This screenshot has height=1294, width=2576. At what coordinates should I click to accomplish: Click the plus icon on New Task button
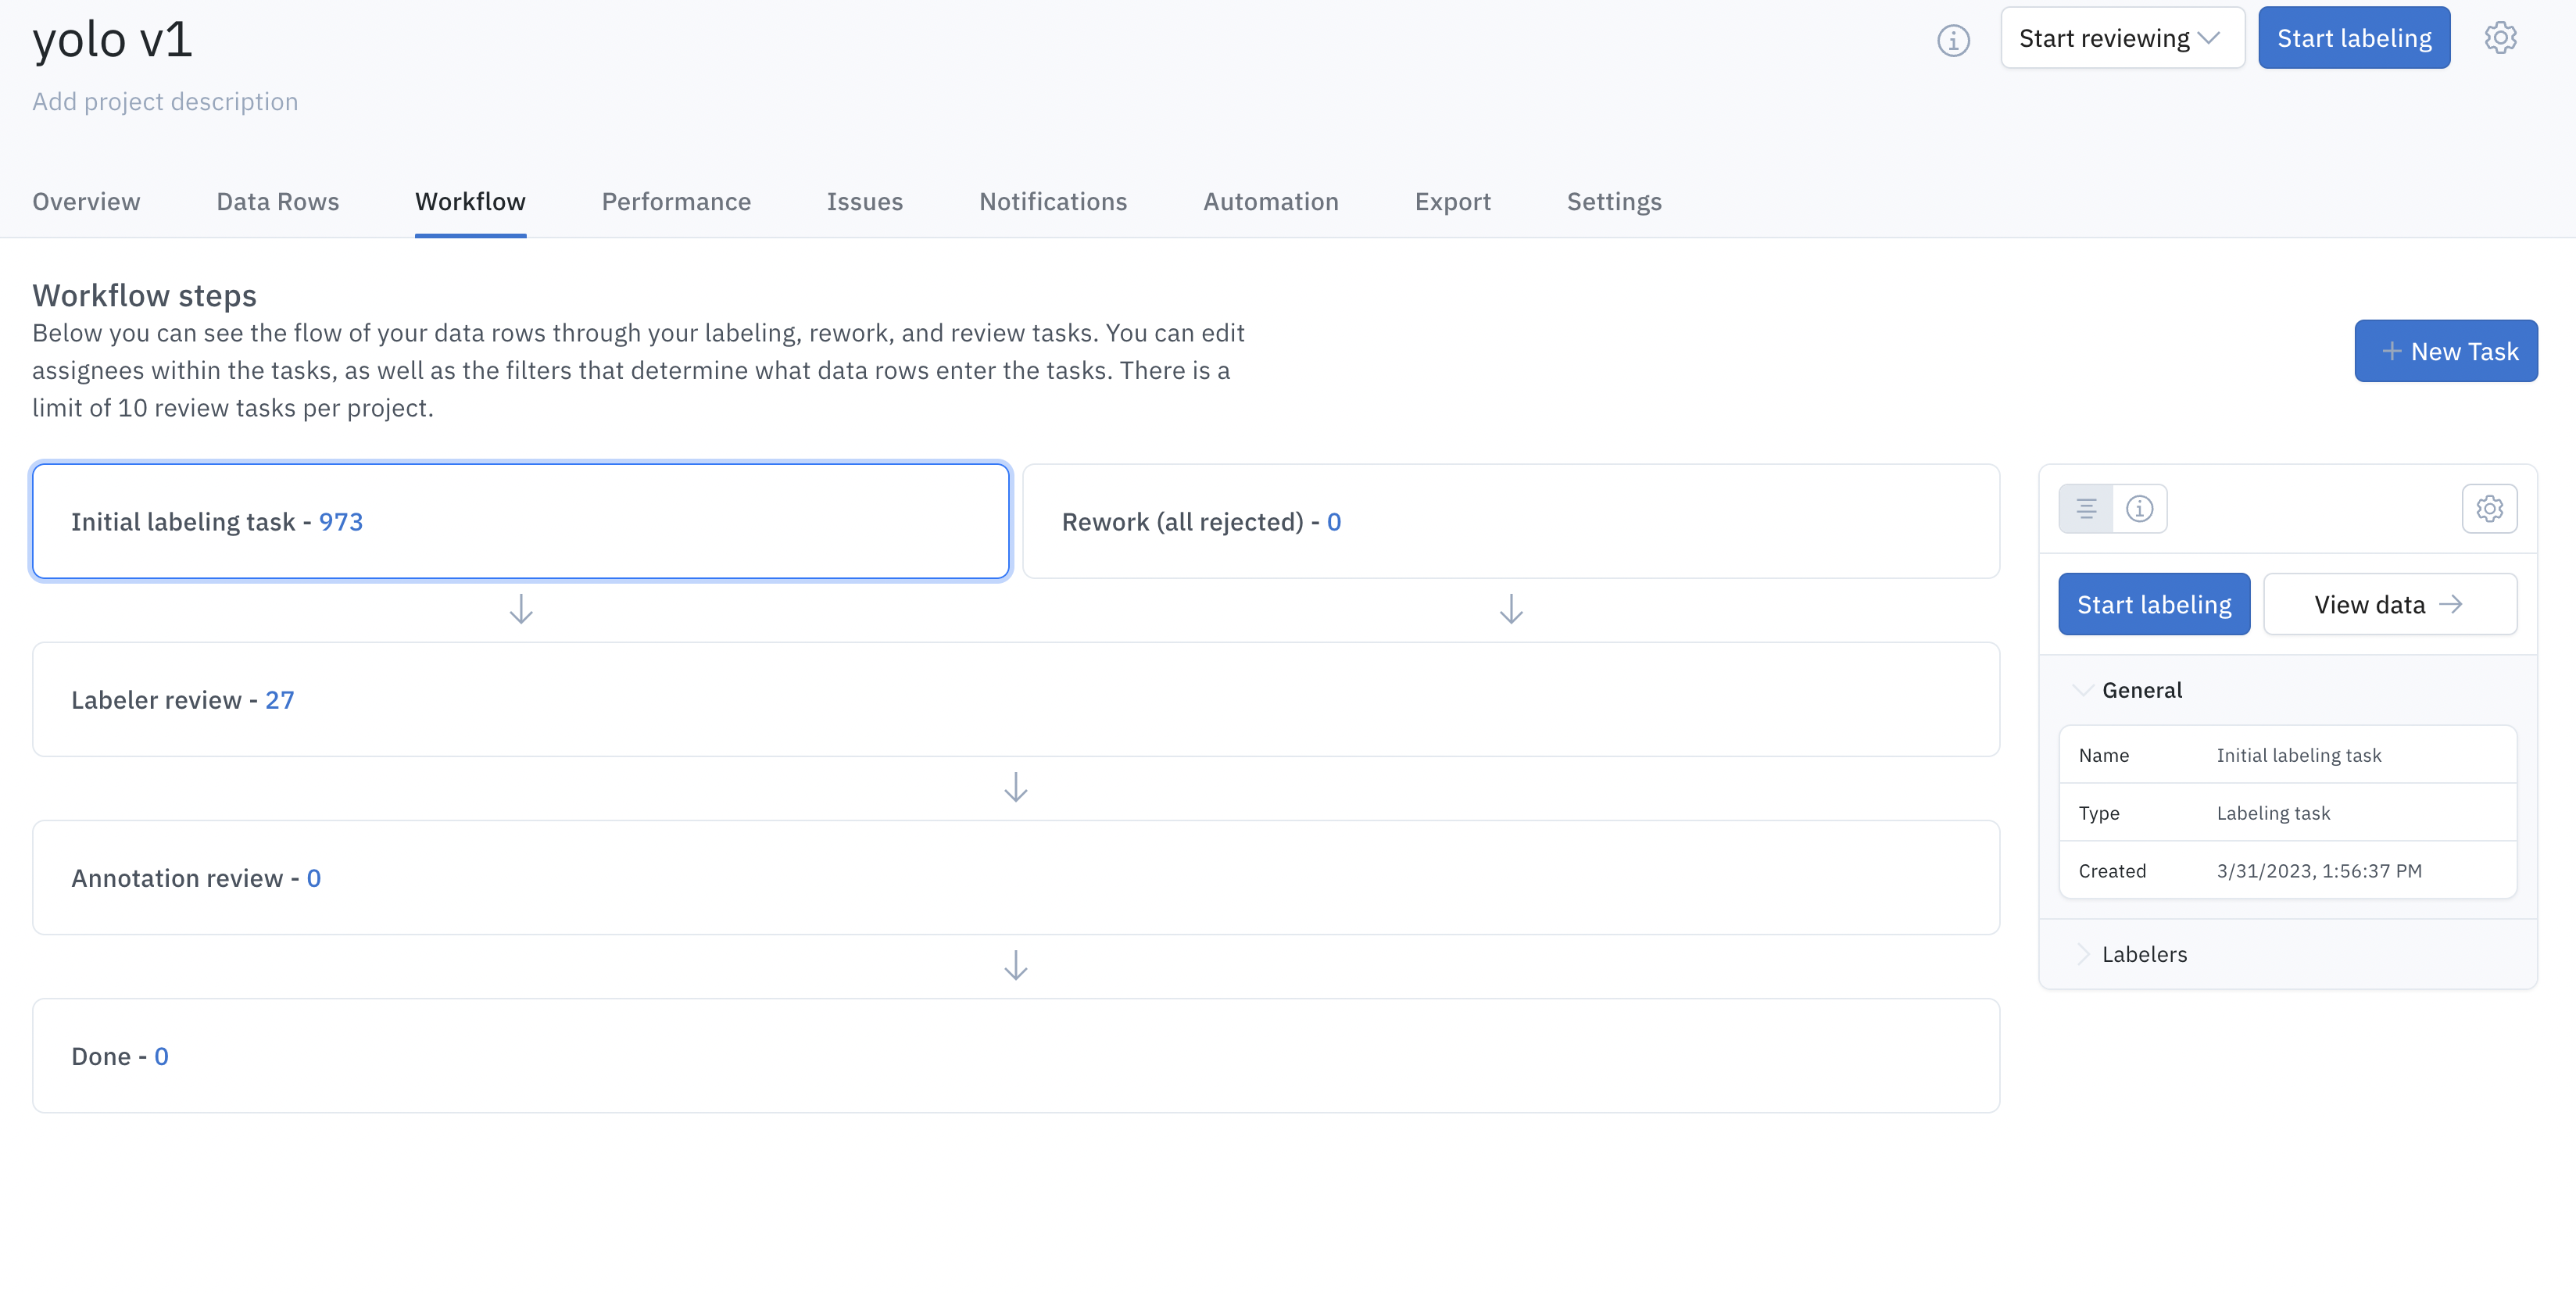pyautogui.click(x=2391, y=351)
